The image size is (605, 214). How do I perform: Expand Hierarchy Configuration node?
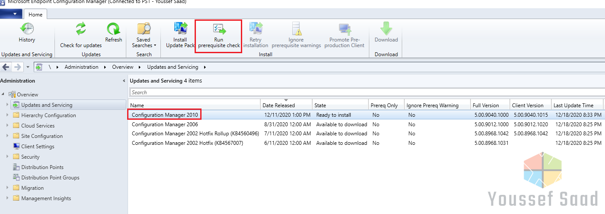[x=7, y=115]
